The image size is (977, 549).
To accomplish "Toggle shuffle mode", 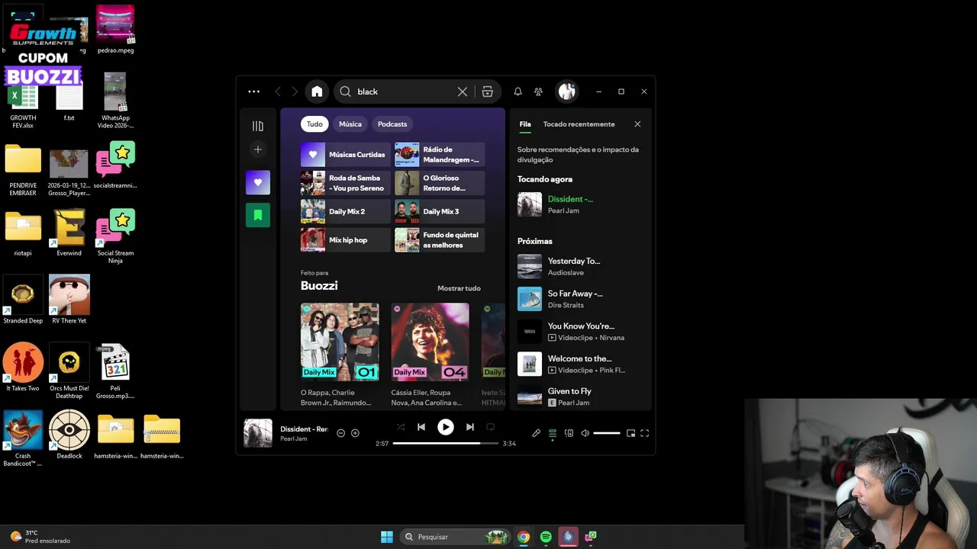I will (x=401, y=427).
